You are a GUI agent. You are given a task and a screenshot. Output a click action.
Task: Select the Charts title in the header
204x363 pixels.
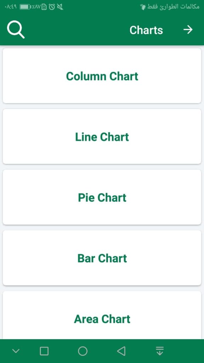146,30
